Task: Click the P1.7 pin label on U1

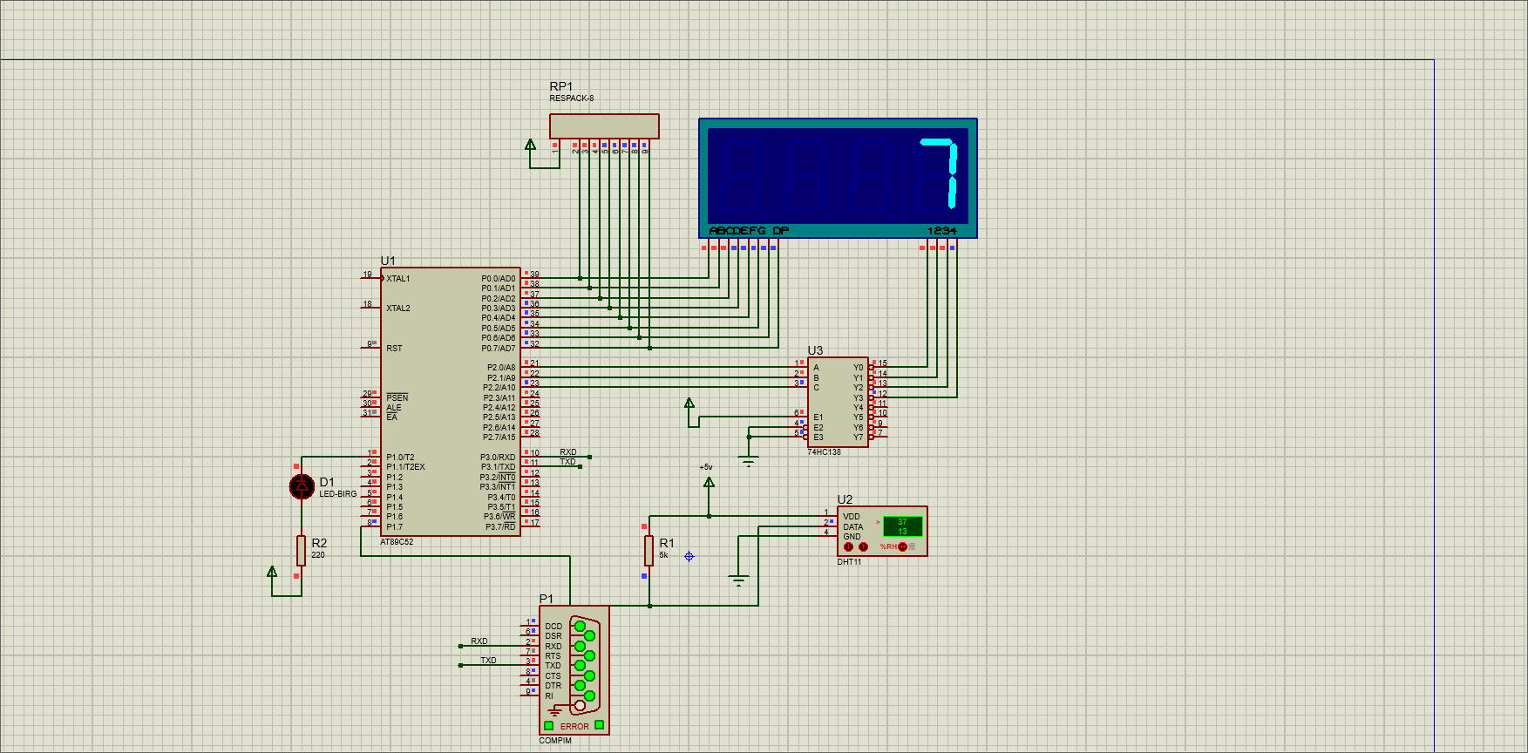Action: (x=395, y=527)
